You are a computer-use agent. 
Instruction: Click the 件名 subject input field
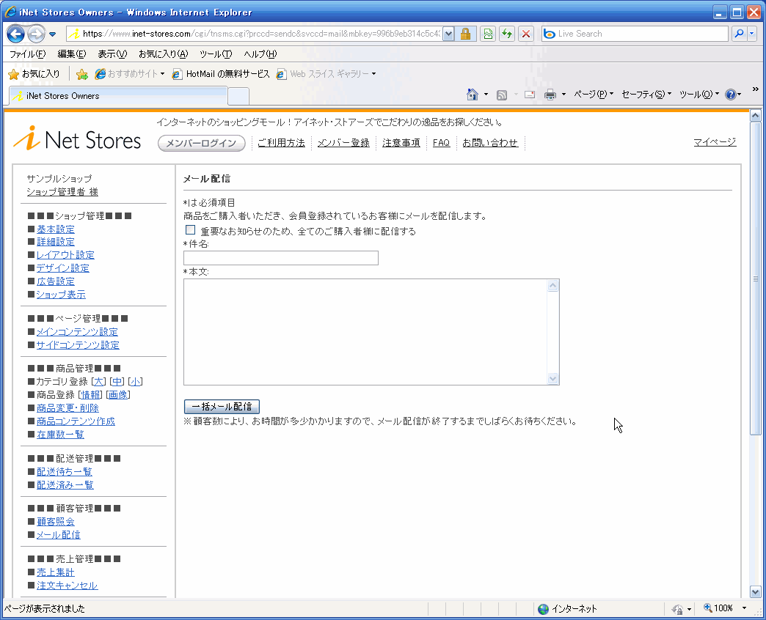(x=281, y=258)
